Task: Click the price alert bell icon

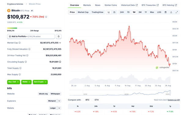Action: [x=59, y=36]
